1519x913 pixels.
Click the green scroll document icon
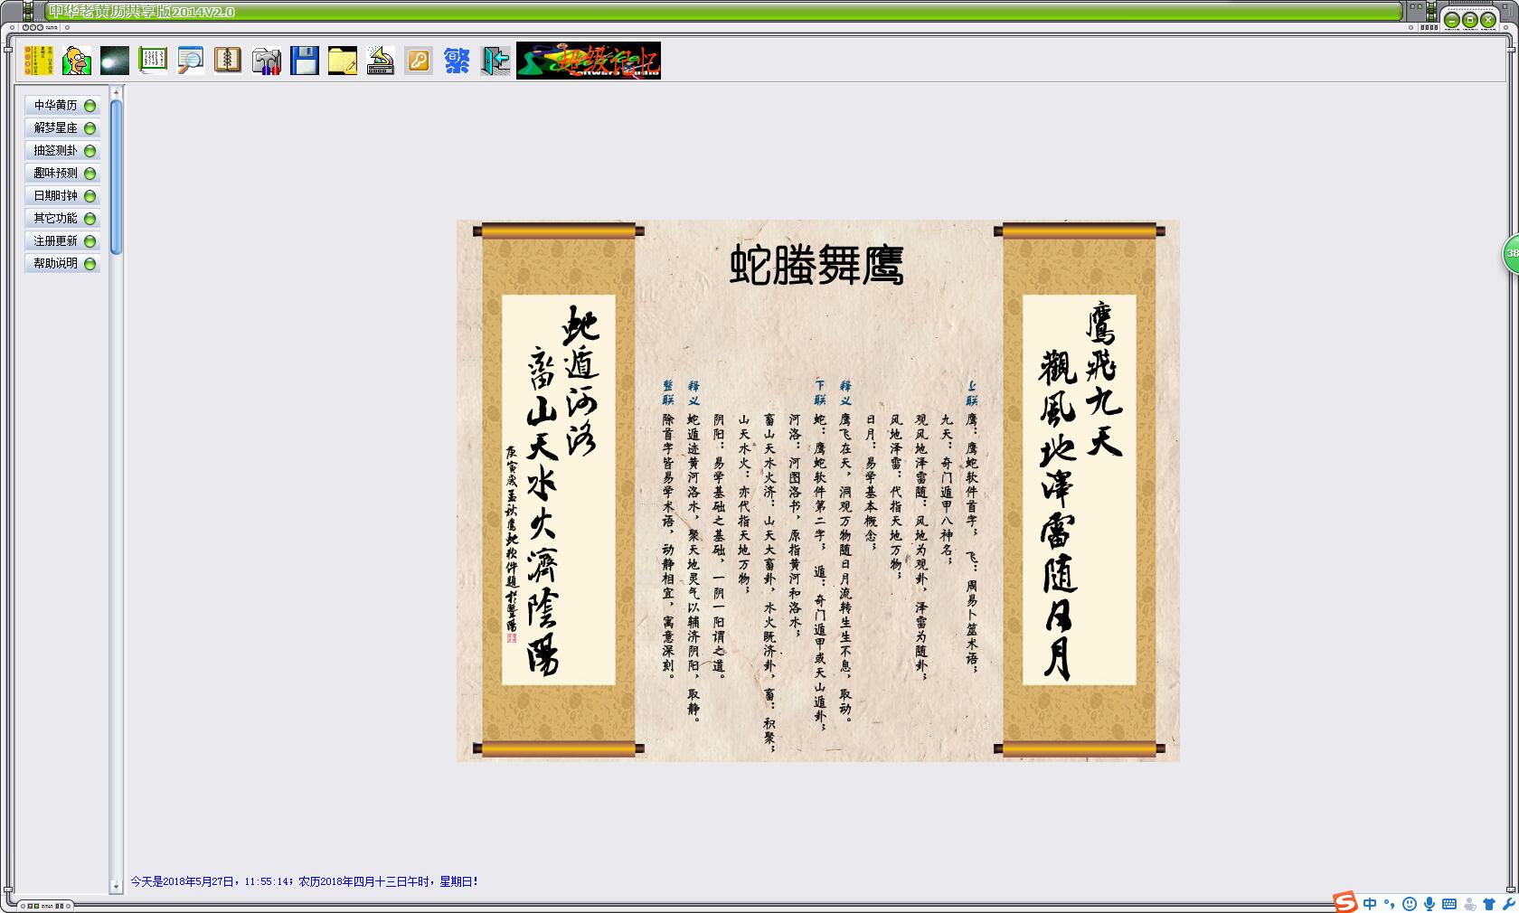(x=153, y=61)
